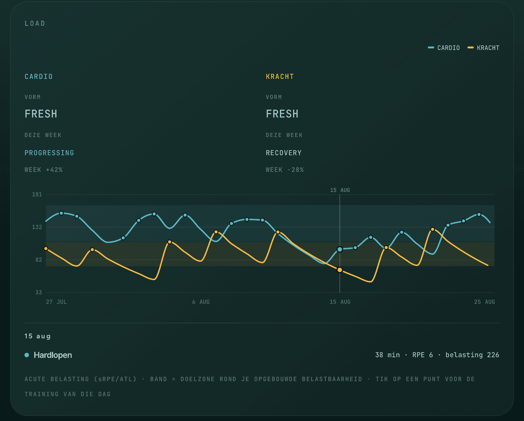524x421 pixels.
Task: Click the blue dot beside Hardlopen
Action: [27, 355]
